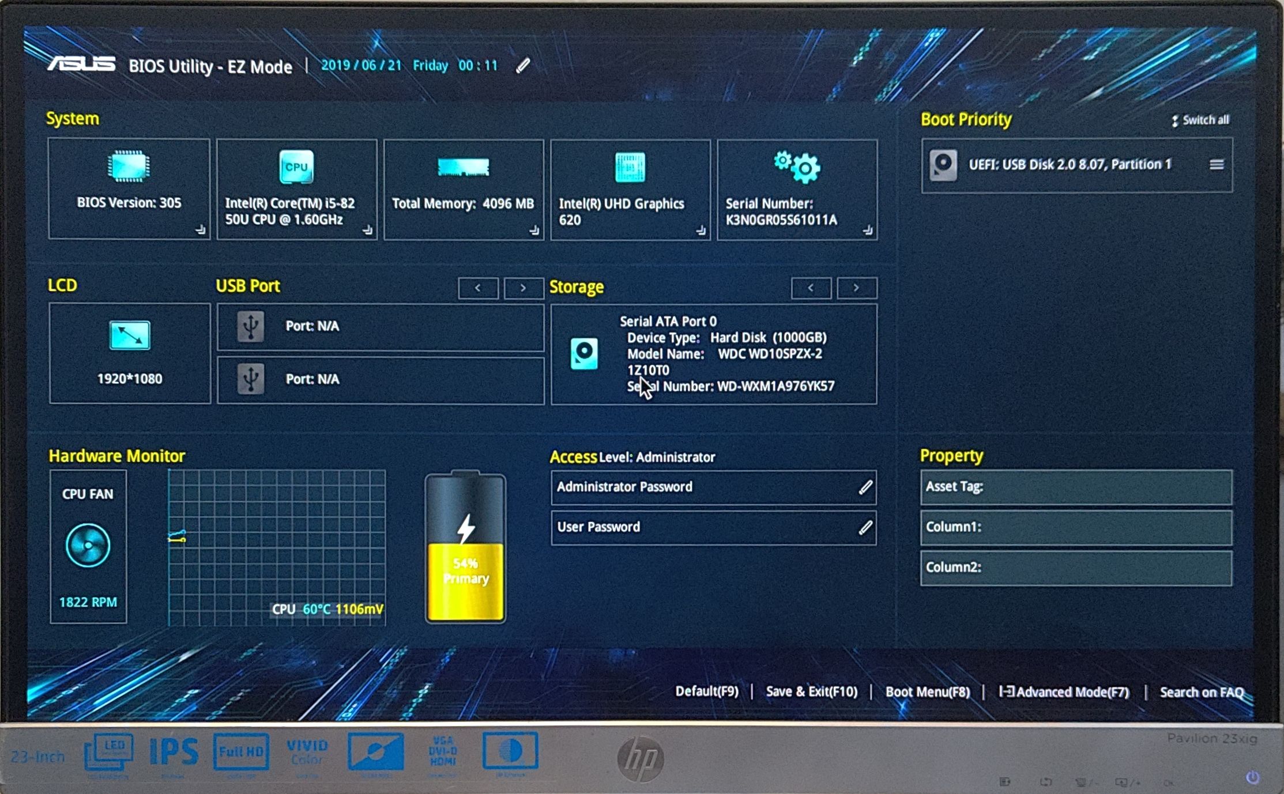
Task: Load defaults with Default(F9)
Action: pyautogui.click(x=707, y=691)
